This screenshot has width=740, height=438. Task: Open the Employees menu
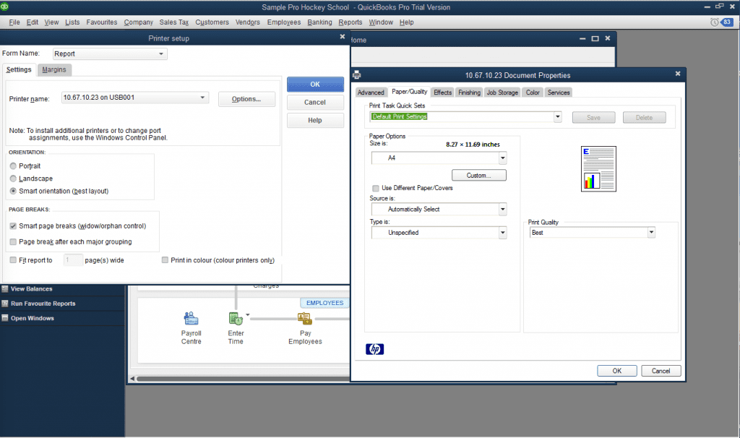tap(283, 22)
